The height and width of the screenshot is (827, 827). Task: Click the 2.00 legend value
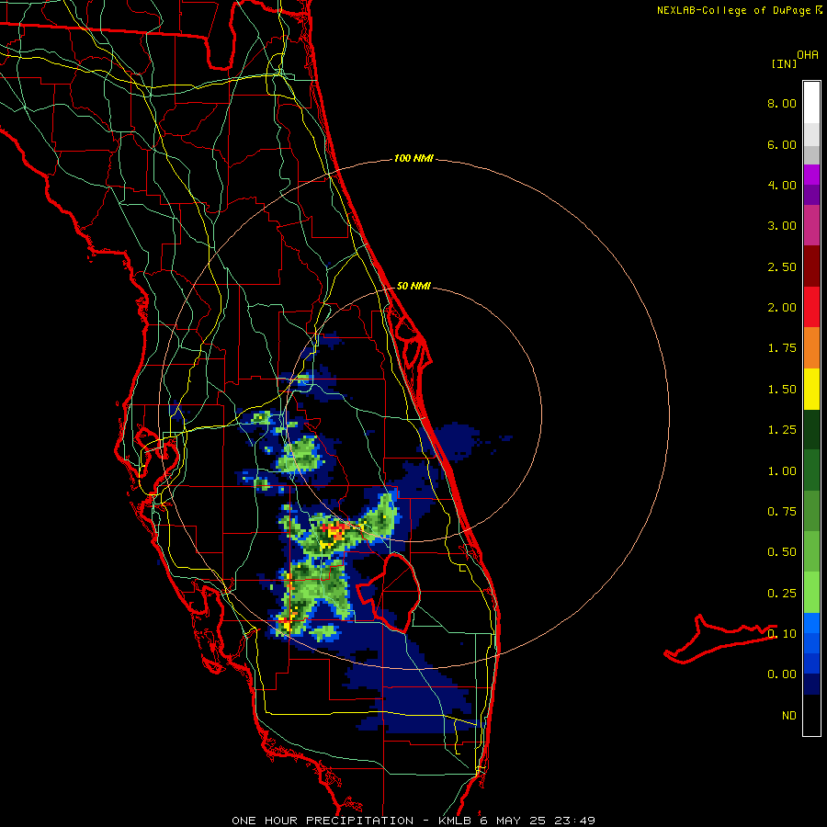(782, 308)
